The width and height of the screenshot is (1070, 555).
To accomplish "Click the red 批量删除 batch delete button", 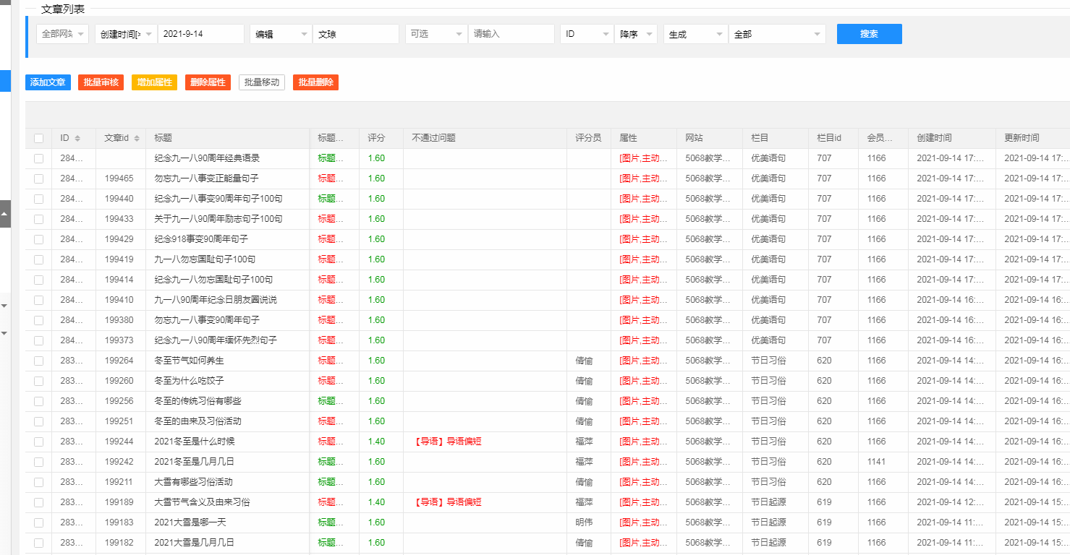I will [315, 82].
